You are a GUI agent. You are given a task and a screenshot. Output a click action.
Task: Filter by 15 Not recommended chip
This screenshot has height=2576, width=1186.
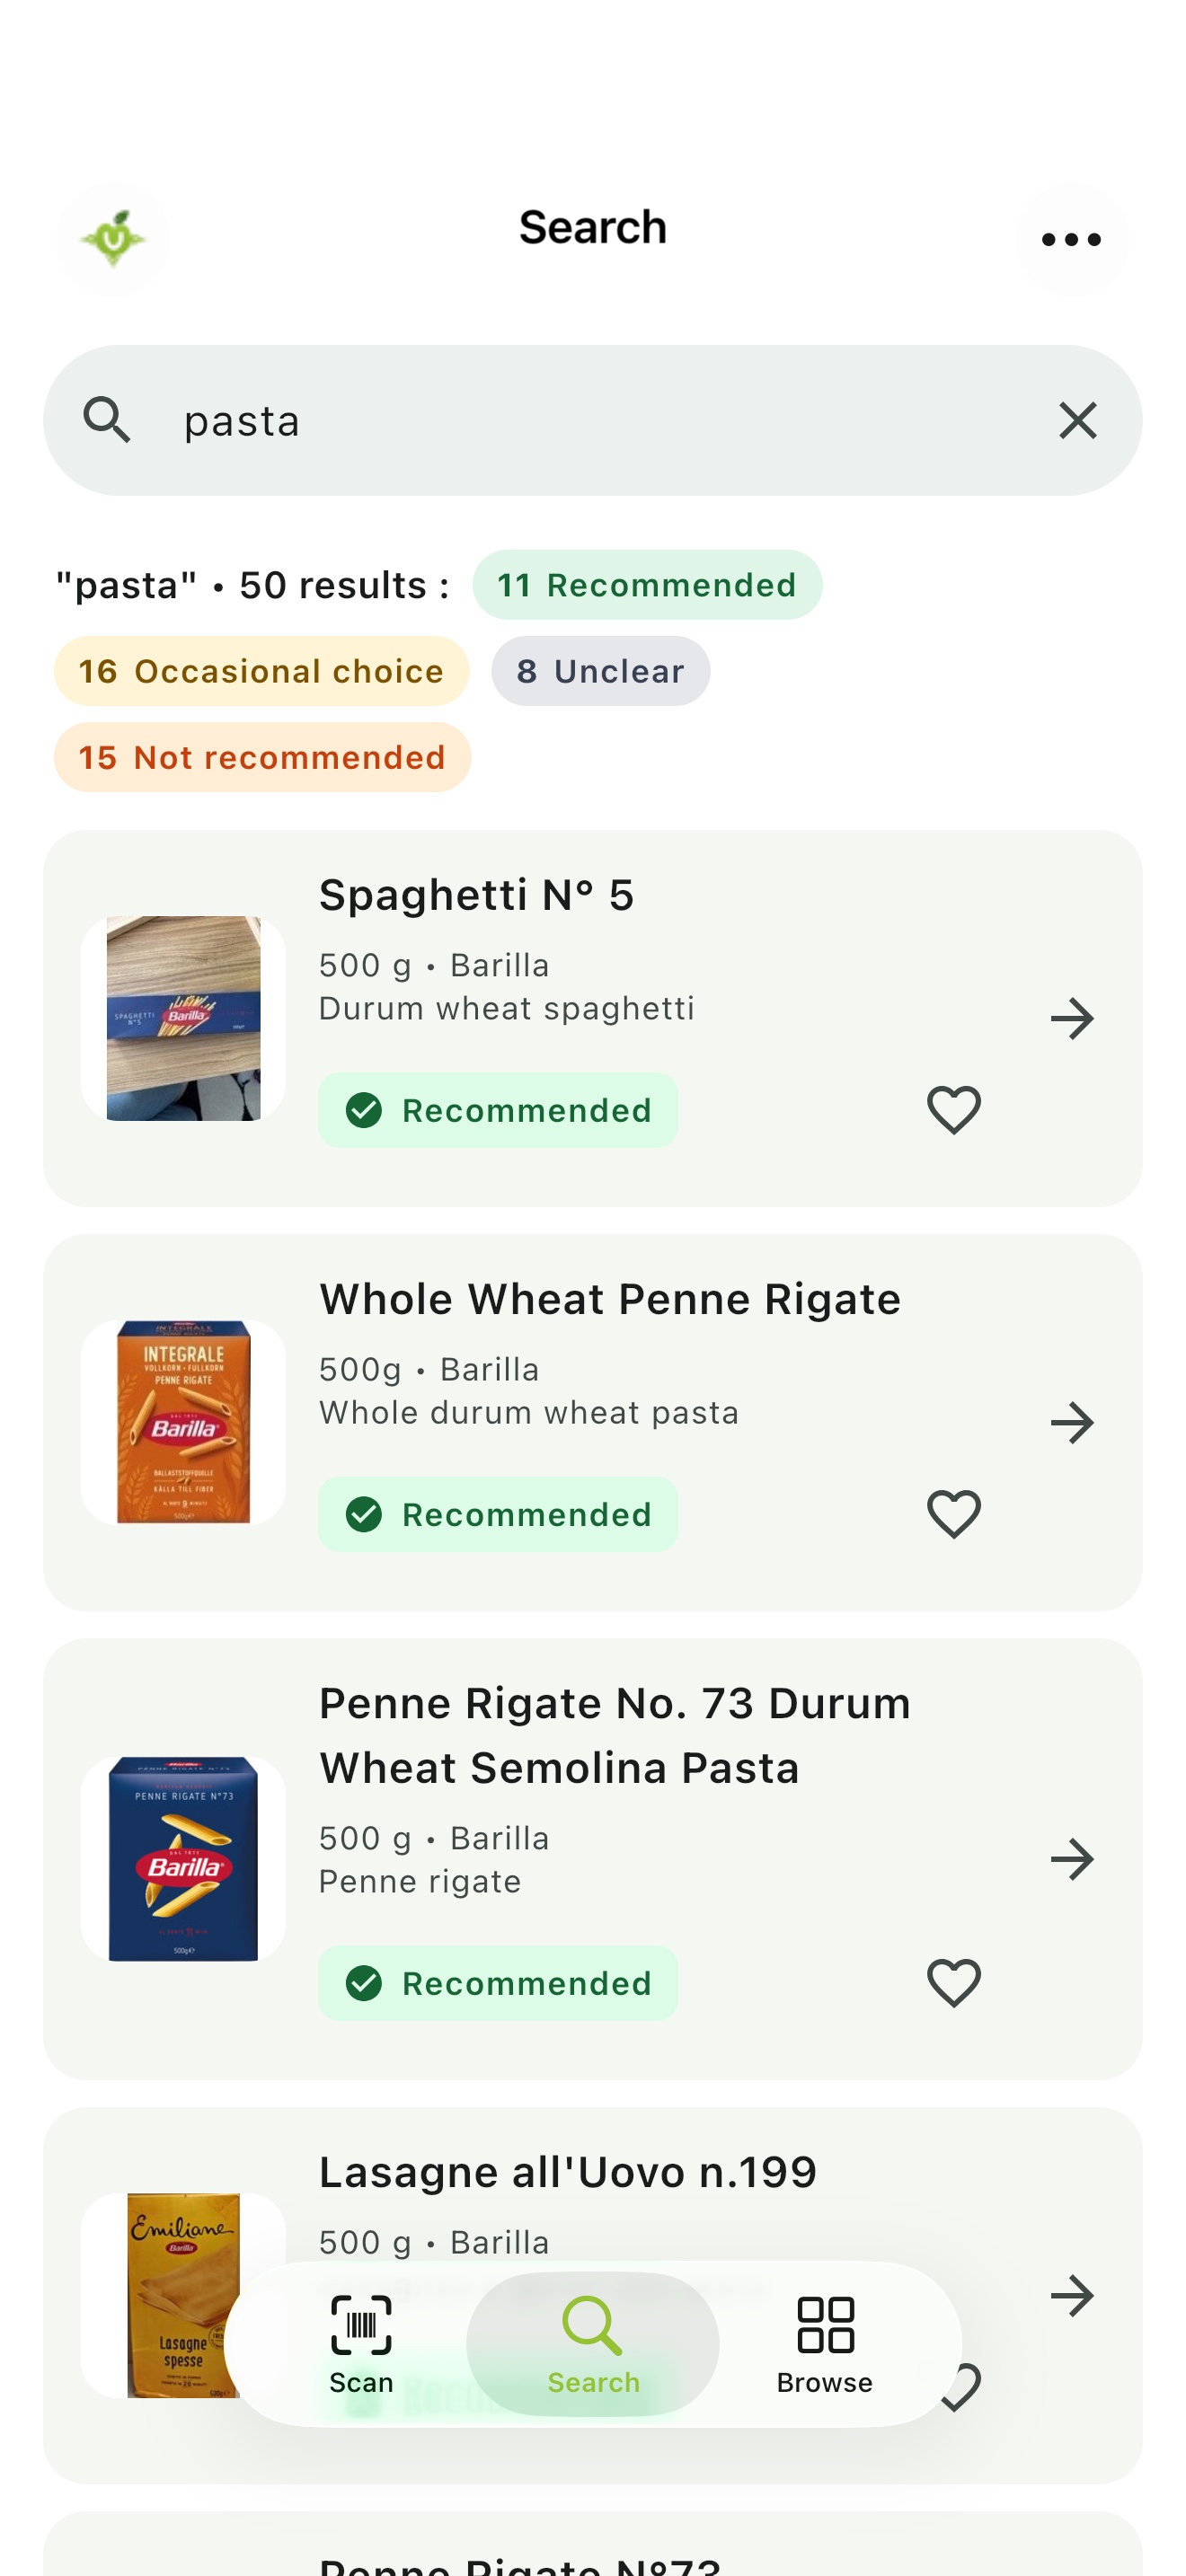tap(262, 758)
